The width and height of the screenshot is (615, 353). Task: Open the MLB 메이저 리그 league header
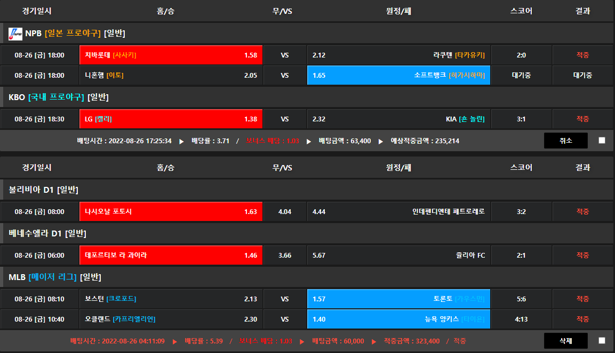click(x=55, y=277)
